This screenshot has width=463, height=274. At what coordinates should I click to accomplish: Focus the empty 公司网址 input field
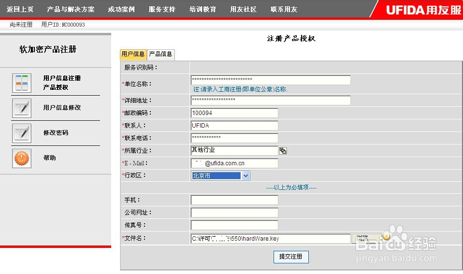(x=234, y=213)
